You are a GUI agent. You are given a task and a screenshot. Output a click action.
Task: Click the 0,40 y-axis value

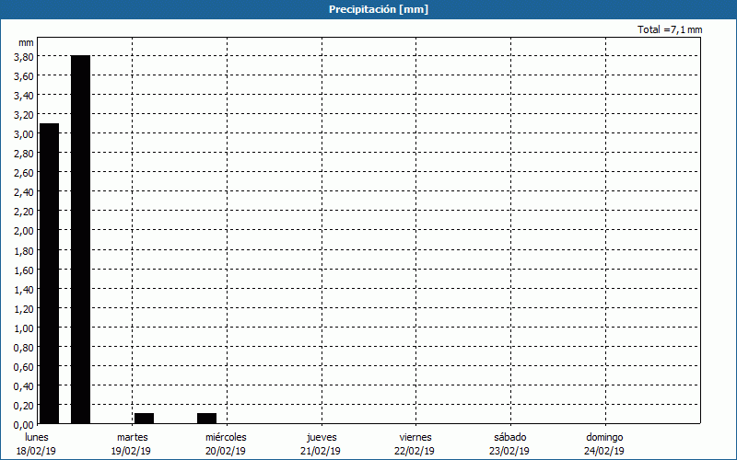(24, 386)
